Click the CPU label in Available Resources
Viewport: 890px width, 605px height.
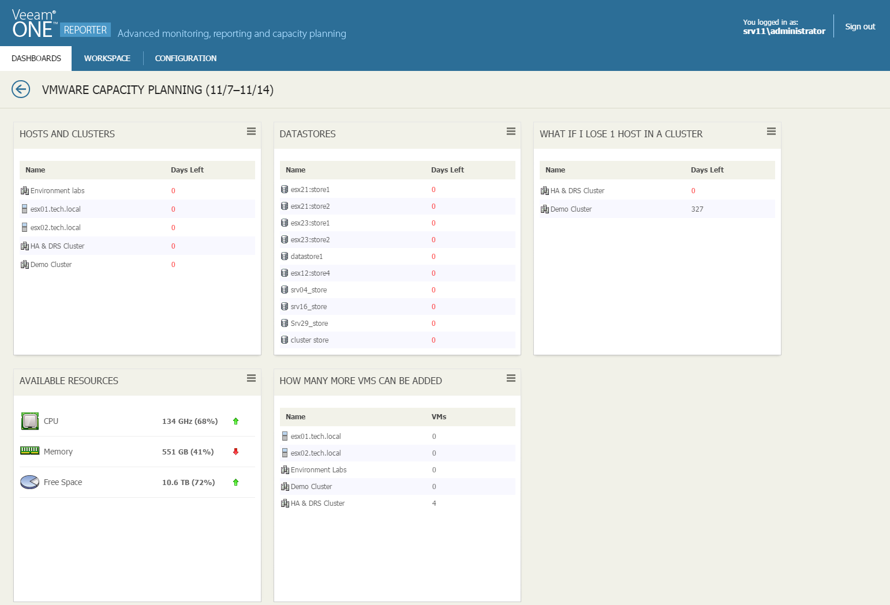coord(51,421)
